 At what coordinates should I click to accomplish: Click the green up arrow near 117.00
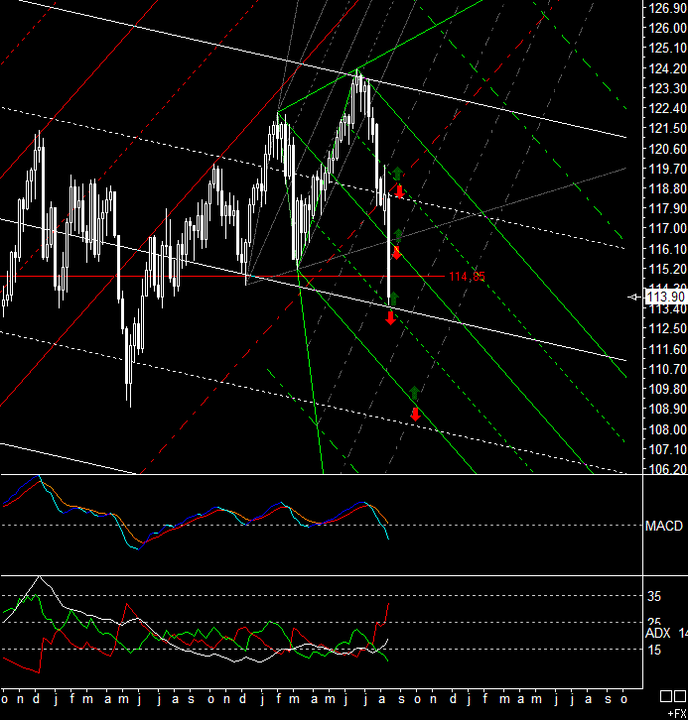coord(398,236)
